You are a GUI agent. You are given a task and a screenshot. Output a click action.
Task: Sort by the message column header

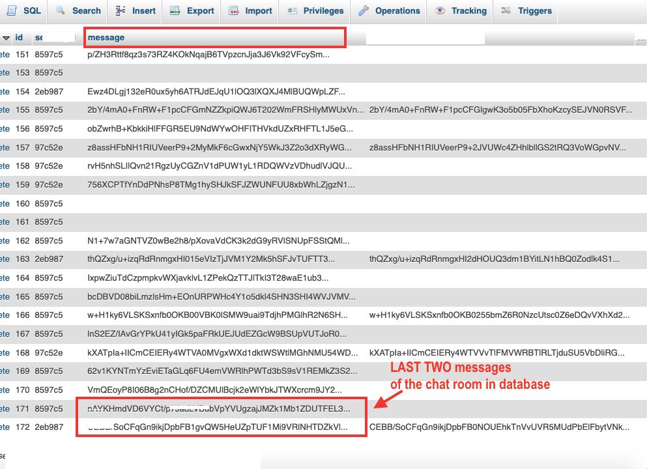click(106, 38)
